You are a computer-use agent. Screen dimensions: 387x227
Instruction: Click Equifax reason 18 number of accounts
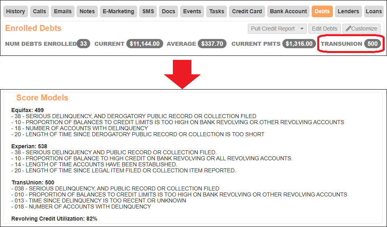(79, 128)
